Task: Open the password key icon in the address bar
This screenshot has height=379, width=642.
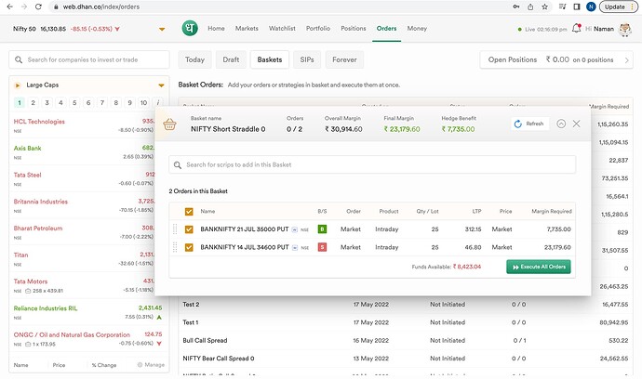Action: [x=515, y=7]
